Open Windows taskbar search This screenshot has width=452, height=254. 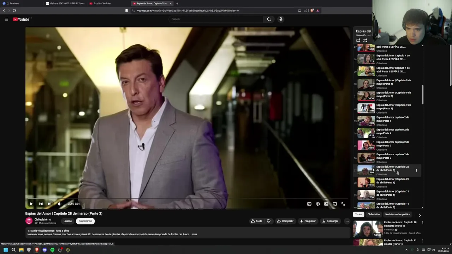(13, 250)
